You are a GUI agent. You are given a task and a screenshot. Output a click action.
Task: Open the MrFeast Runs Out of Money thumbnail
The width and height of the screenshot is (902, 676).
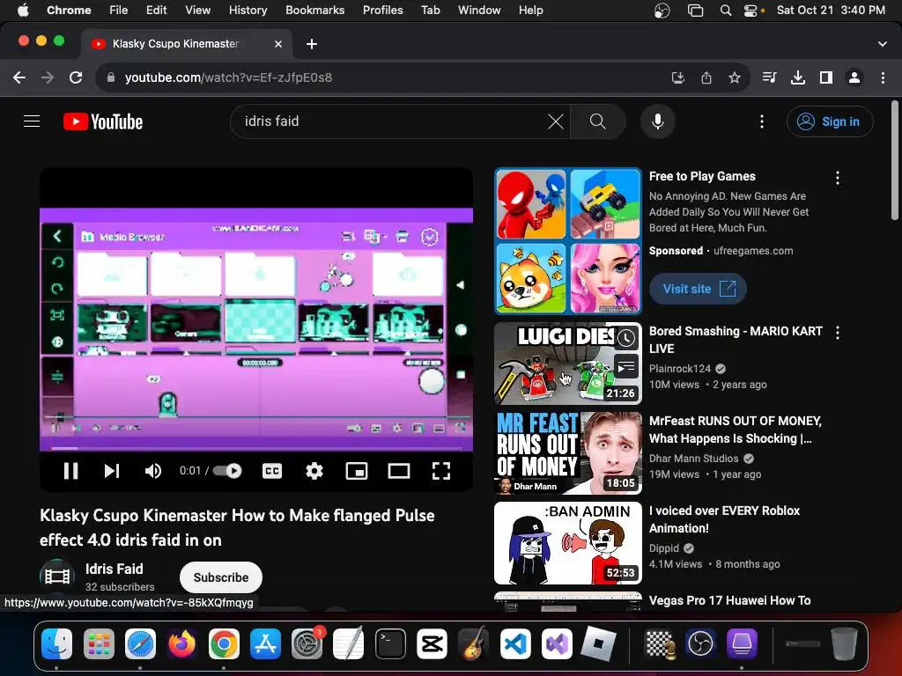[x=568, y=453]
